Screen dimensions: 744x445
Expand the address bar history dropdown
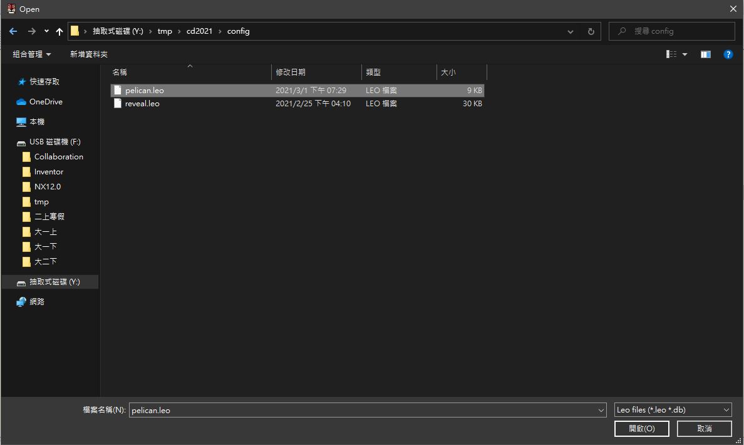click(x=571, y=31)
